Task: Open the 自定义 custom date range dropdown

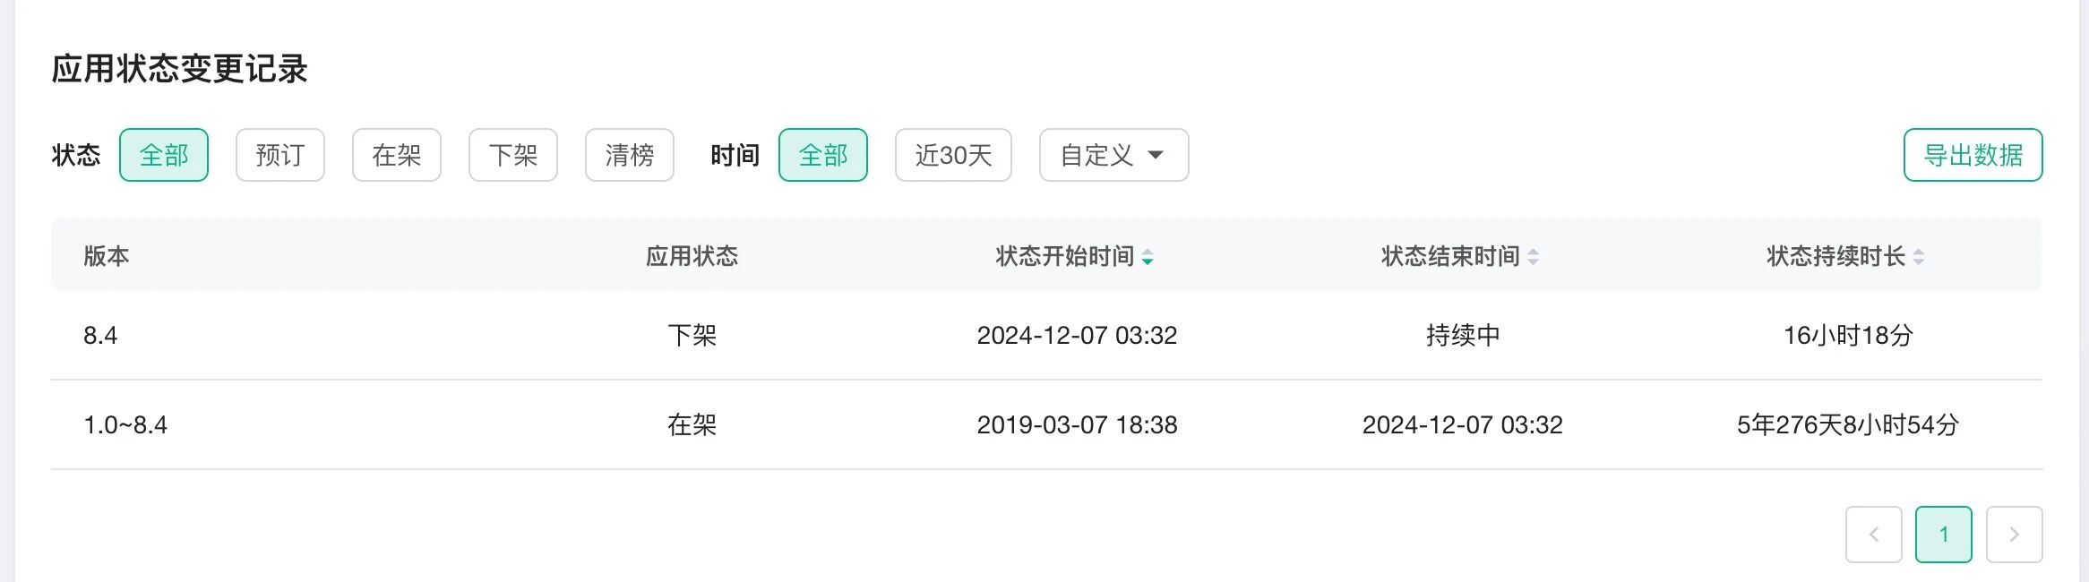Action: (x=1113, y=155)
